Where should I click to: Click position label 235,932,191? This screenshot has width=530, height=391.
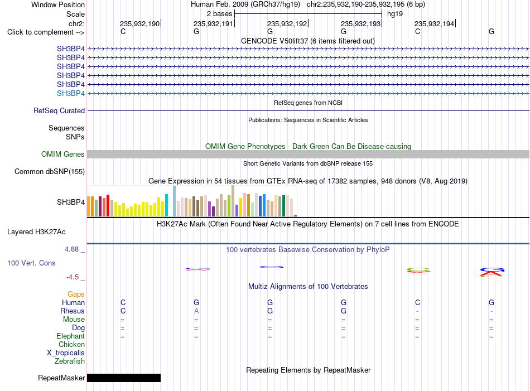pyautogui.click(x=213, y=23)
